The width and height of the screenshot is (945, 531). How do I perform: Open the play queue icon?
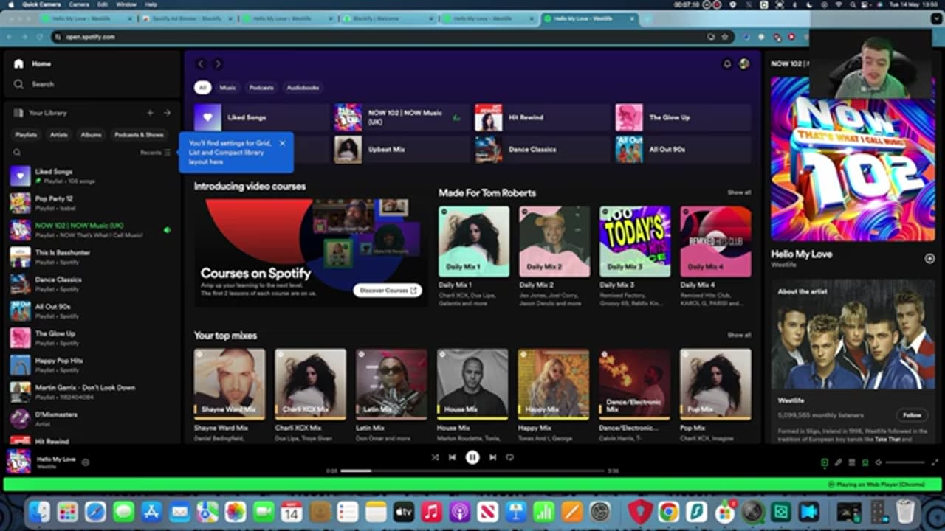[x=851, y=462]
